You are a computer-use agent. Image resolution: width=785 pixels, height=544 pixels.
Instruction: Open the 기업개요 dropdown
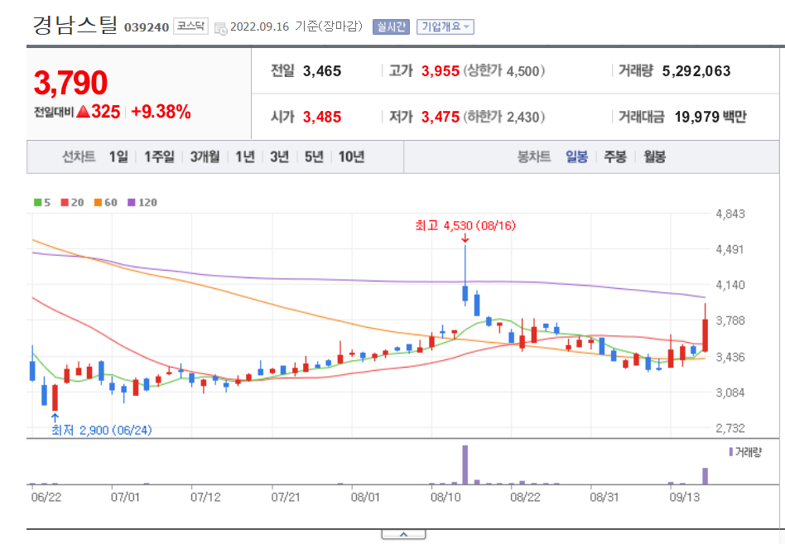click(x=445, y=26)
